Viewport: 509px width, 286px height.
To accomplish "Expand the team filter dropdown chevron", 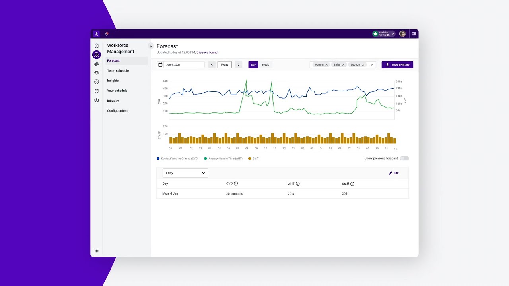I will 372,64.
